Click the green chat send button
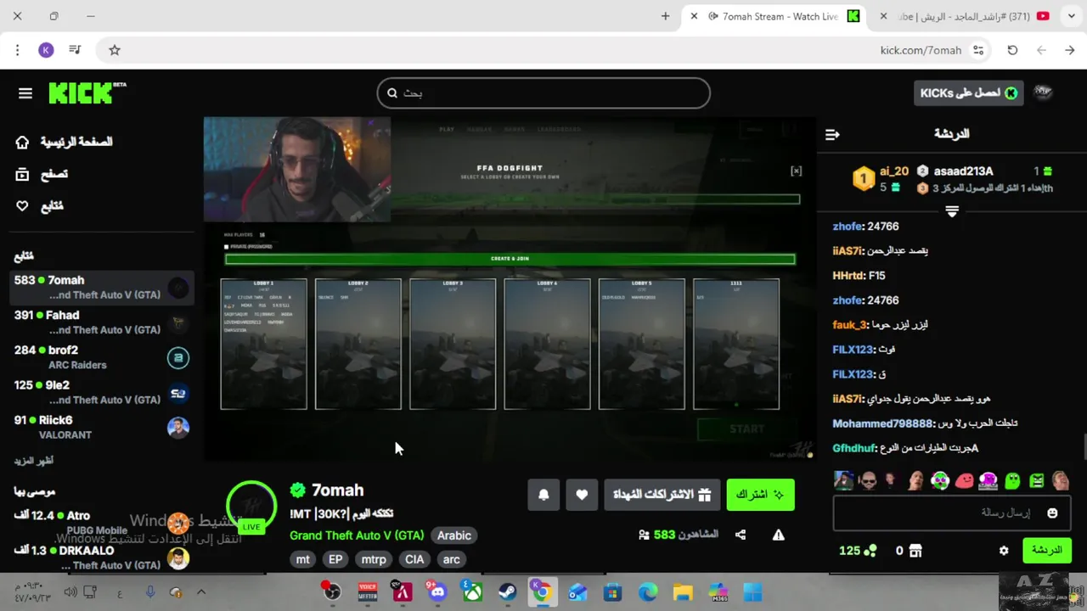Image resolution: width=1087 pixels, height=611 pixels. pos(1046,551)
